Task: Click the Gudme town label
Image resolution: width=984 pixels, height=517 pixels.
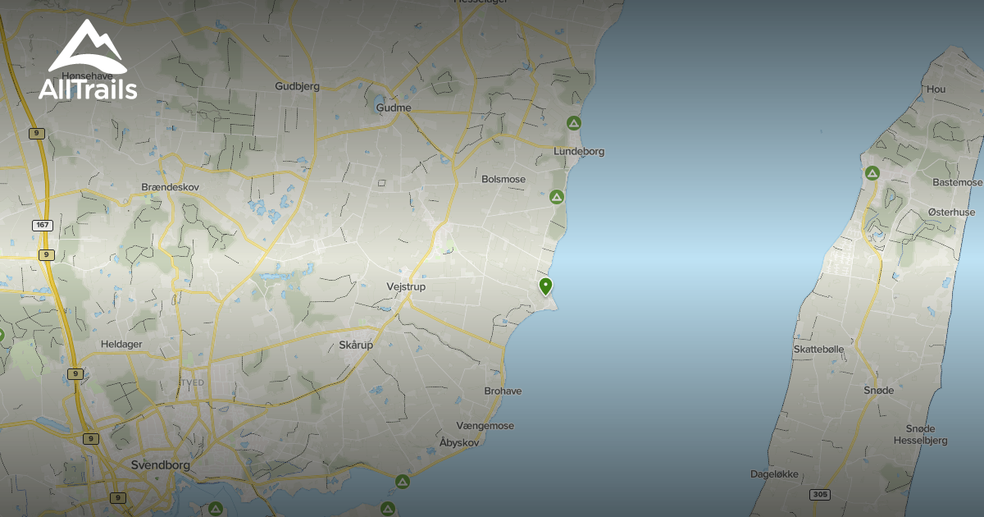Action: (393, 108)
